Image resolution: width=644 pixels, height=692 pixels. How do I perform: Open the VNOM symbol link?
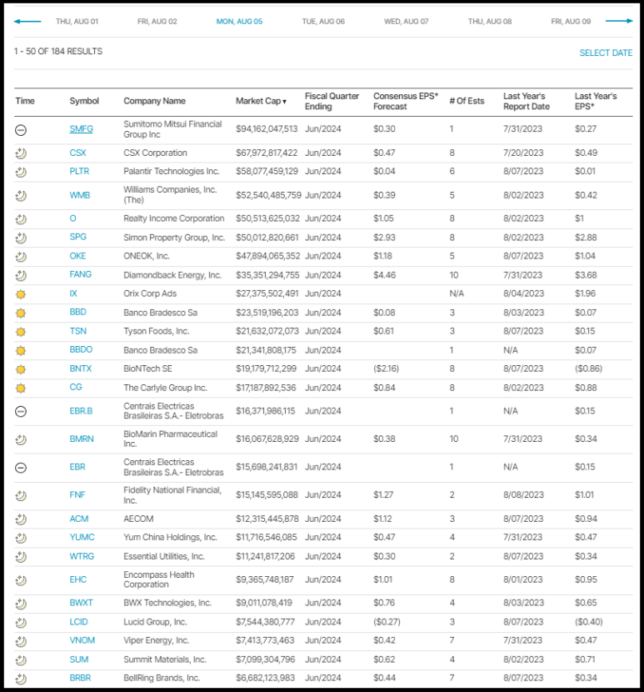pos(82,640)
